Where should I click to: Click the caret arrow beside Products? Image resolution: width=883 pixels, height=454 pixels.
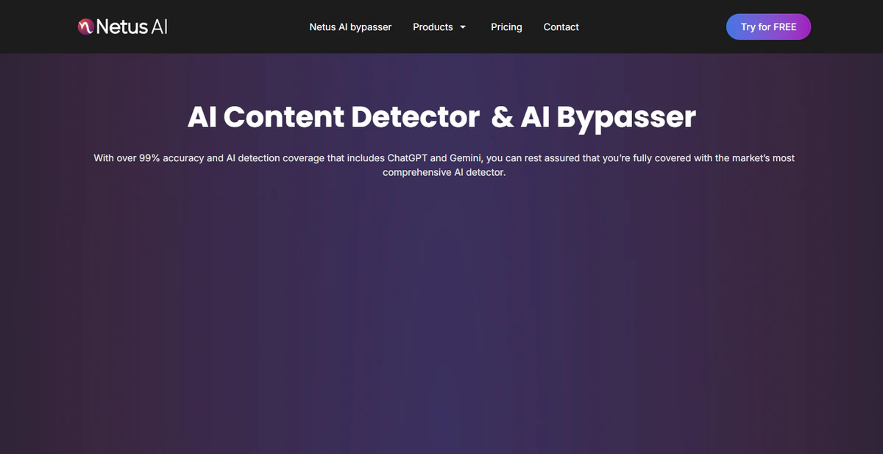tap(463, 27)
